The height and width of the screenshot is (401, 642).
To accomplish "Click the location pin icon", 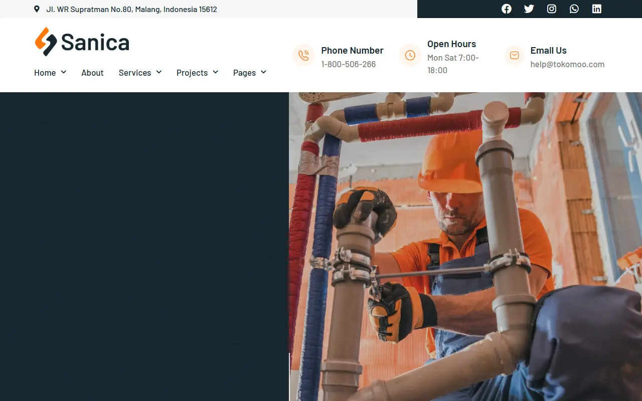I will point(37,9).
